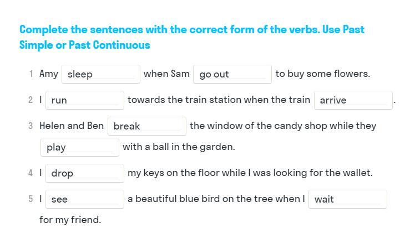Select the "go out" answer box
This screenshot has width=405, height=228.
click(232, 74)
